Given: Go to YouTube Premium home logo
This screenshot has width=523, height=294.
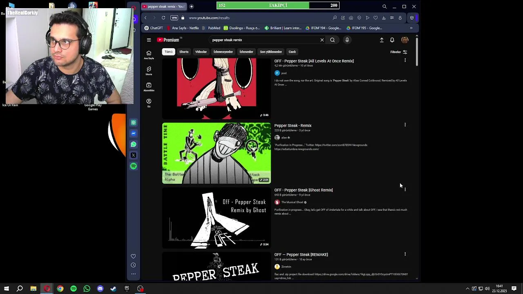Looking at the screenshot, I should tap(168, 40).
